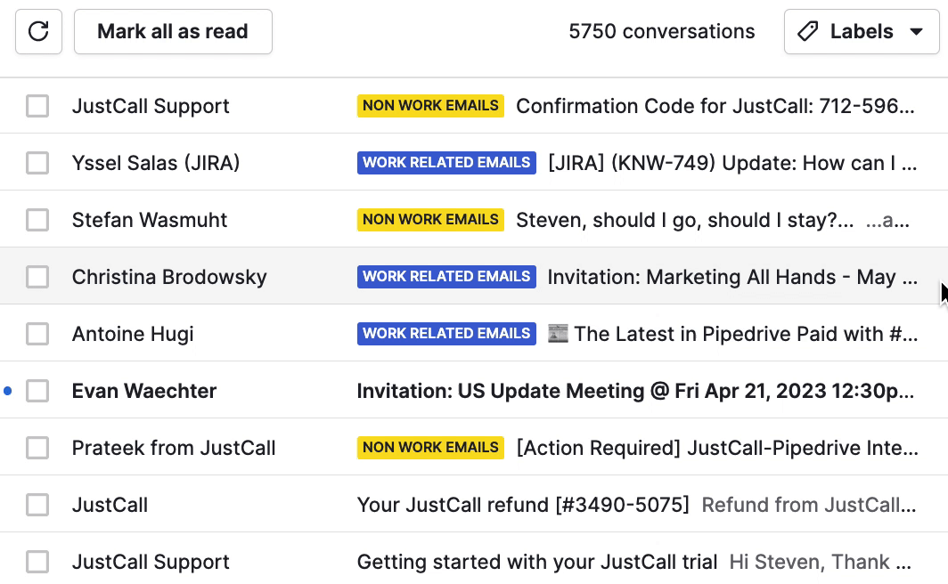Click the WORK RELATED EMAILS badge on Antoine Hugi row
The width and height of the screenshot is (948, 584).
click(446, 333)
